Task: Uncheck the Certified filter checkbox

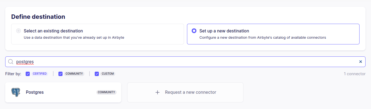Action: click(x=28, y=74)
